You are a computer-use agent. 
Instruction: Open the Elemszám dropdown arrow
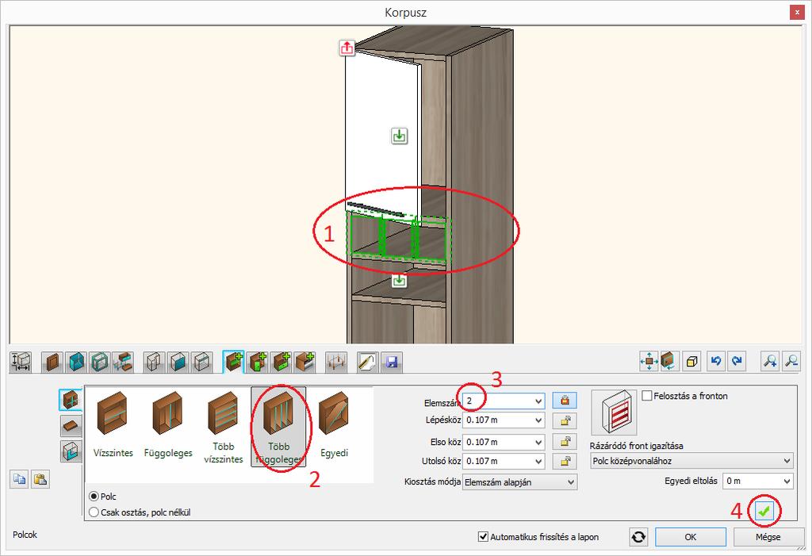click(538, 401)
